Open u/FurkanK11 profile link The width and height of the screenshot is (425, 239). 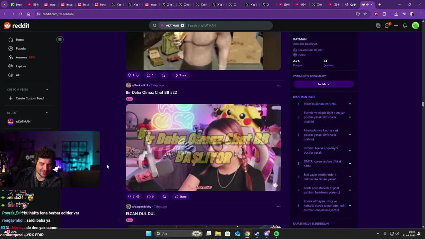[x=140, y=85]
